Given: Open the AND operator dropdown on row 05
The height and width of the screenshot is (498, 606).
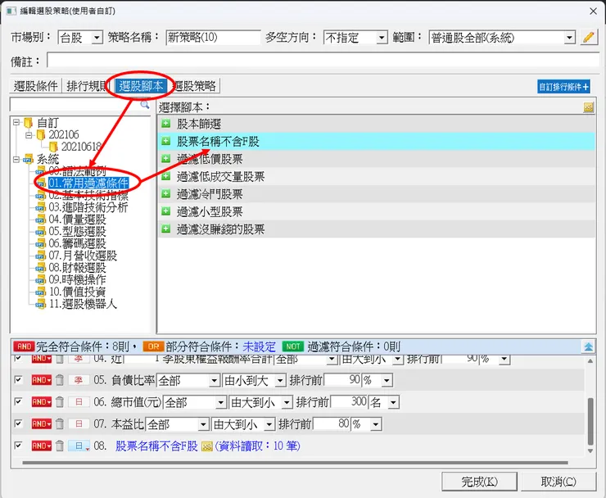Looking at the screenshot, I should click(x=41, y=380).
